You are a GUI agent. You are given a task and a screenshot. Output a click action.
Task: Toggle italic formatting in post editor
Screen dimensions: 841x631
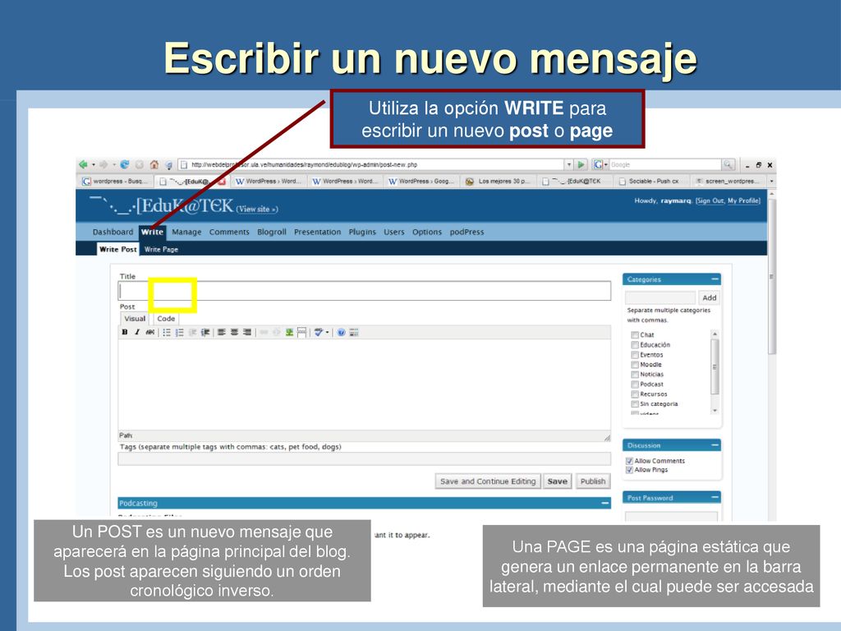point(137,332)
